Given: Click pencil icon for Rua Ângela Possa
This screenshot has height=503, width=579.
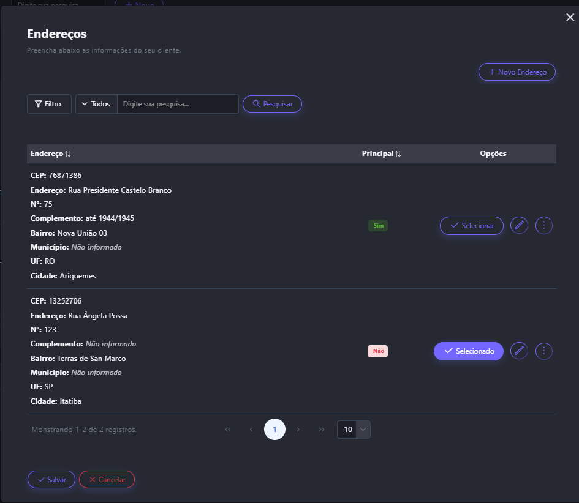Looking at the screenshot, I should coord(519,351).
